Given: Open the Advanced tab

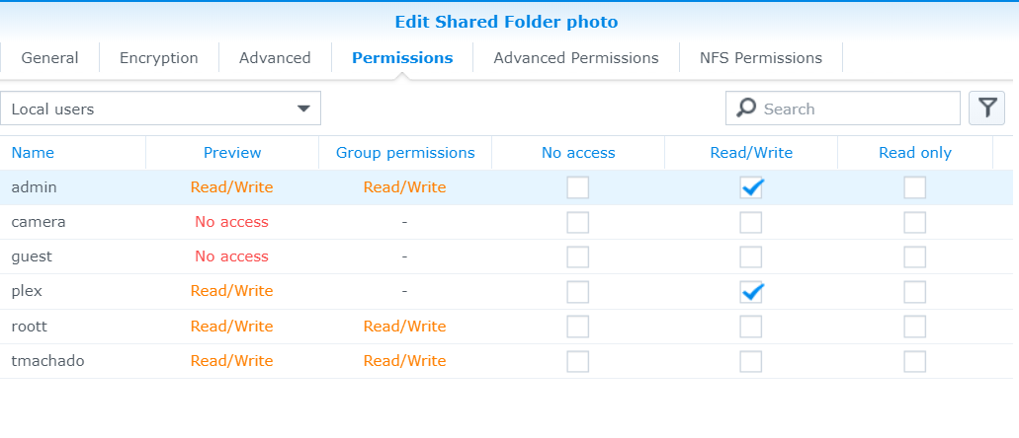Looking at the screenshot, I should 275,58.
